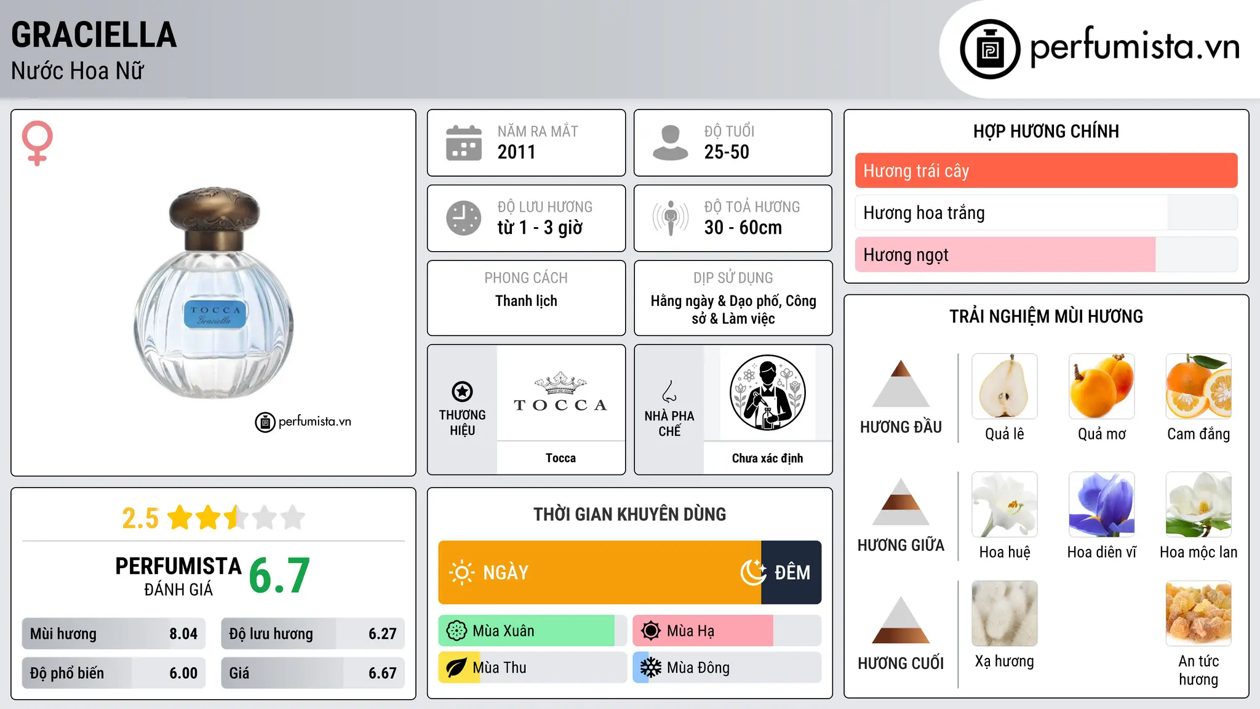
Task: Click the Chưa xác định perfumer label
Action: [767, 458]
